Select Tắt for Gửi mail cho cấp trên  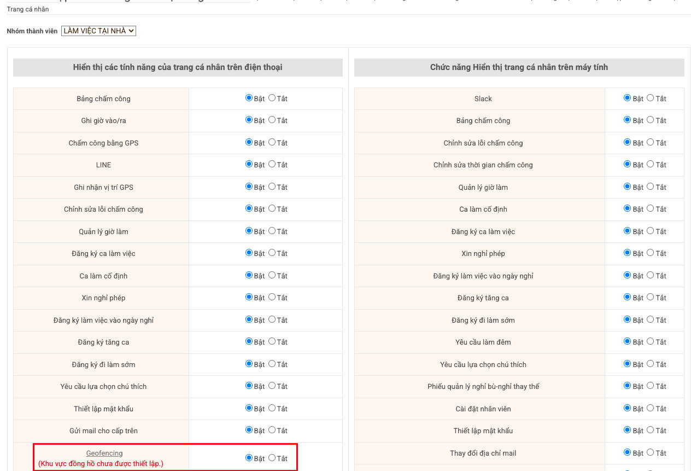tap(272, 430)
